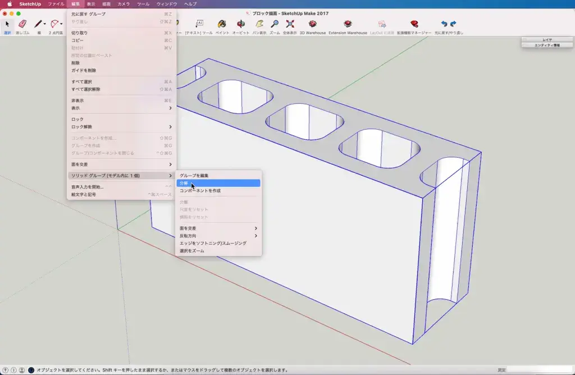Choose コピー in the Edit menu
The width and height of the screenshot is (575, 375).
pos(121,40)
